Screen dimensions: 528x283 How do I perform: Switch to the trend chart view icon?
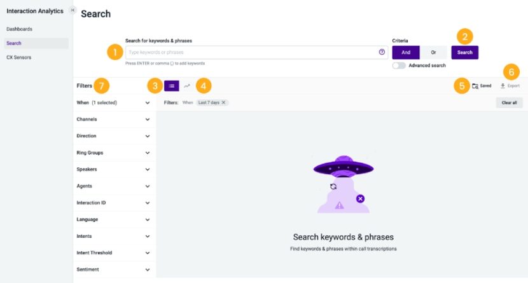click(x=187, y=86)
